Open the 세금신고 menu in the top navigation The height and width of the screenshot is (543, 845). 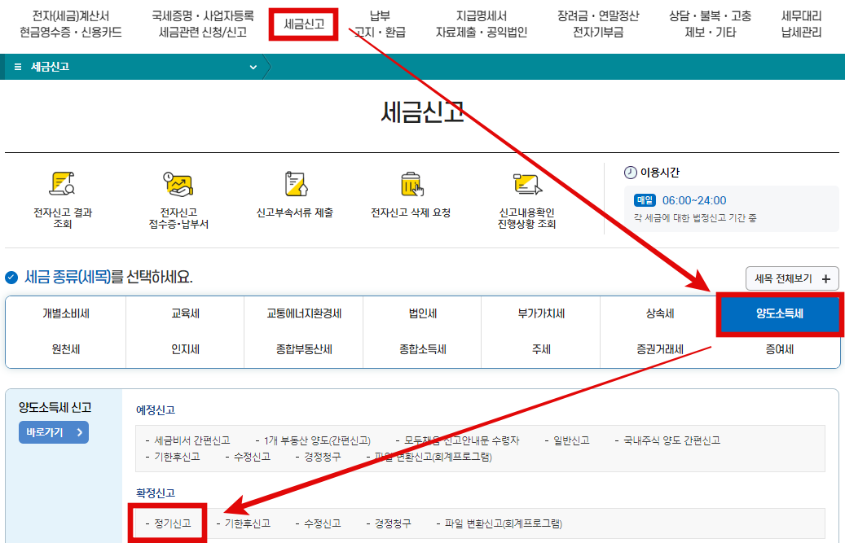302,25
